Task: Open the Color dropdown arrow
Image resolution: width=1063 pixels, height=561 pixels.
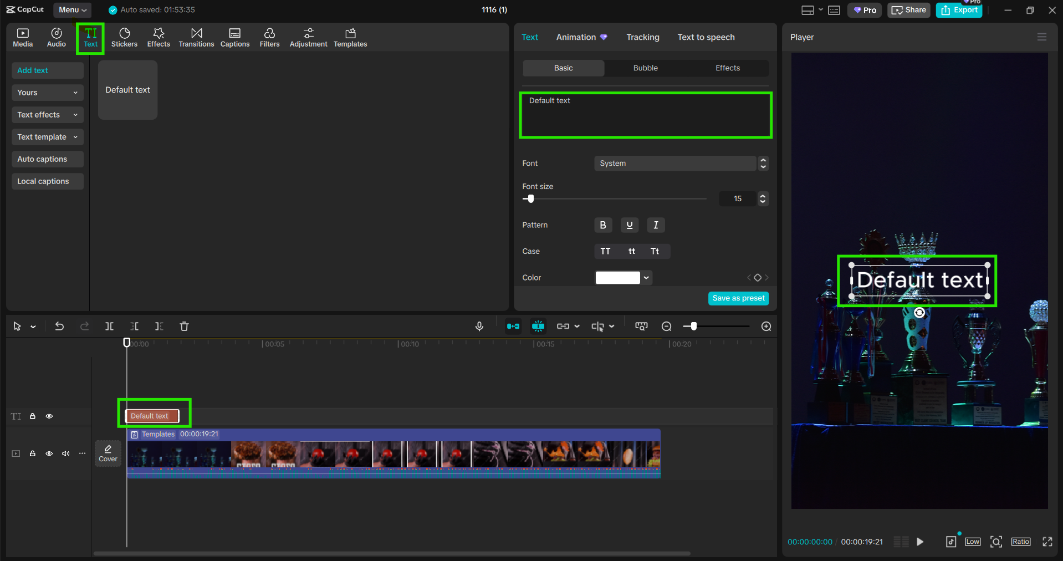Action: coord(646,278)
